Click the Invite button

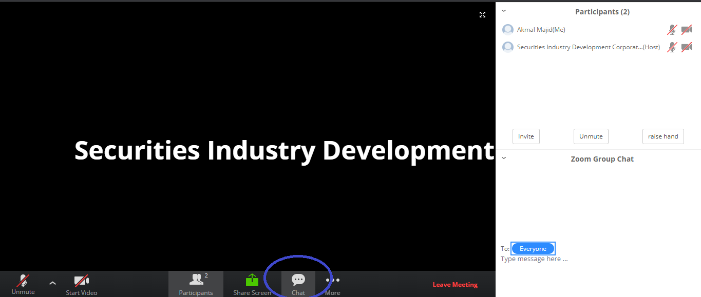(526, 136)
